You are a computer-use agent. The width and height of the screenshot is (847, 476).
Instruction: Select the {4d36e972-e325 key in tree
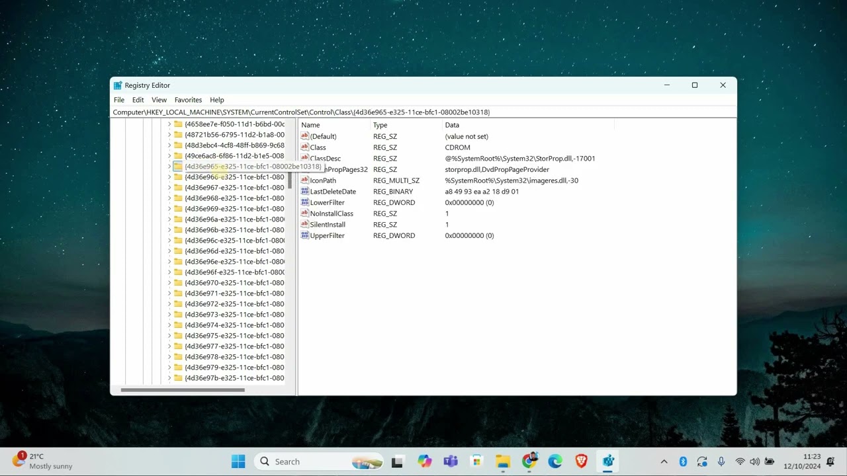click(x=234, y=304)
